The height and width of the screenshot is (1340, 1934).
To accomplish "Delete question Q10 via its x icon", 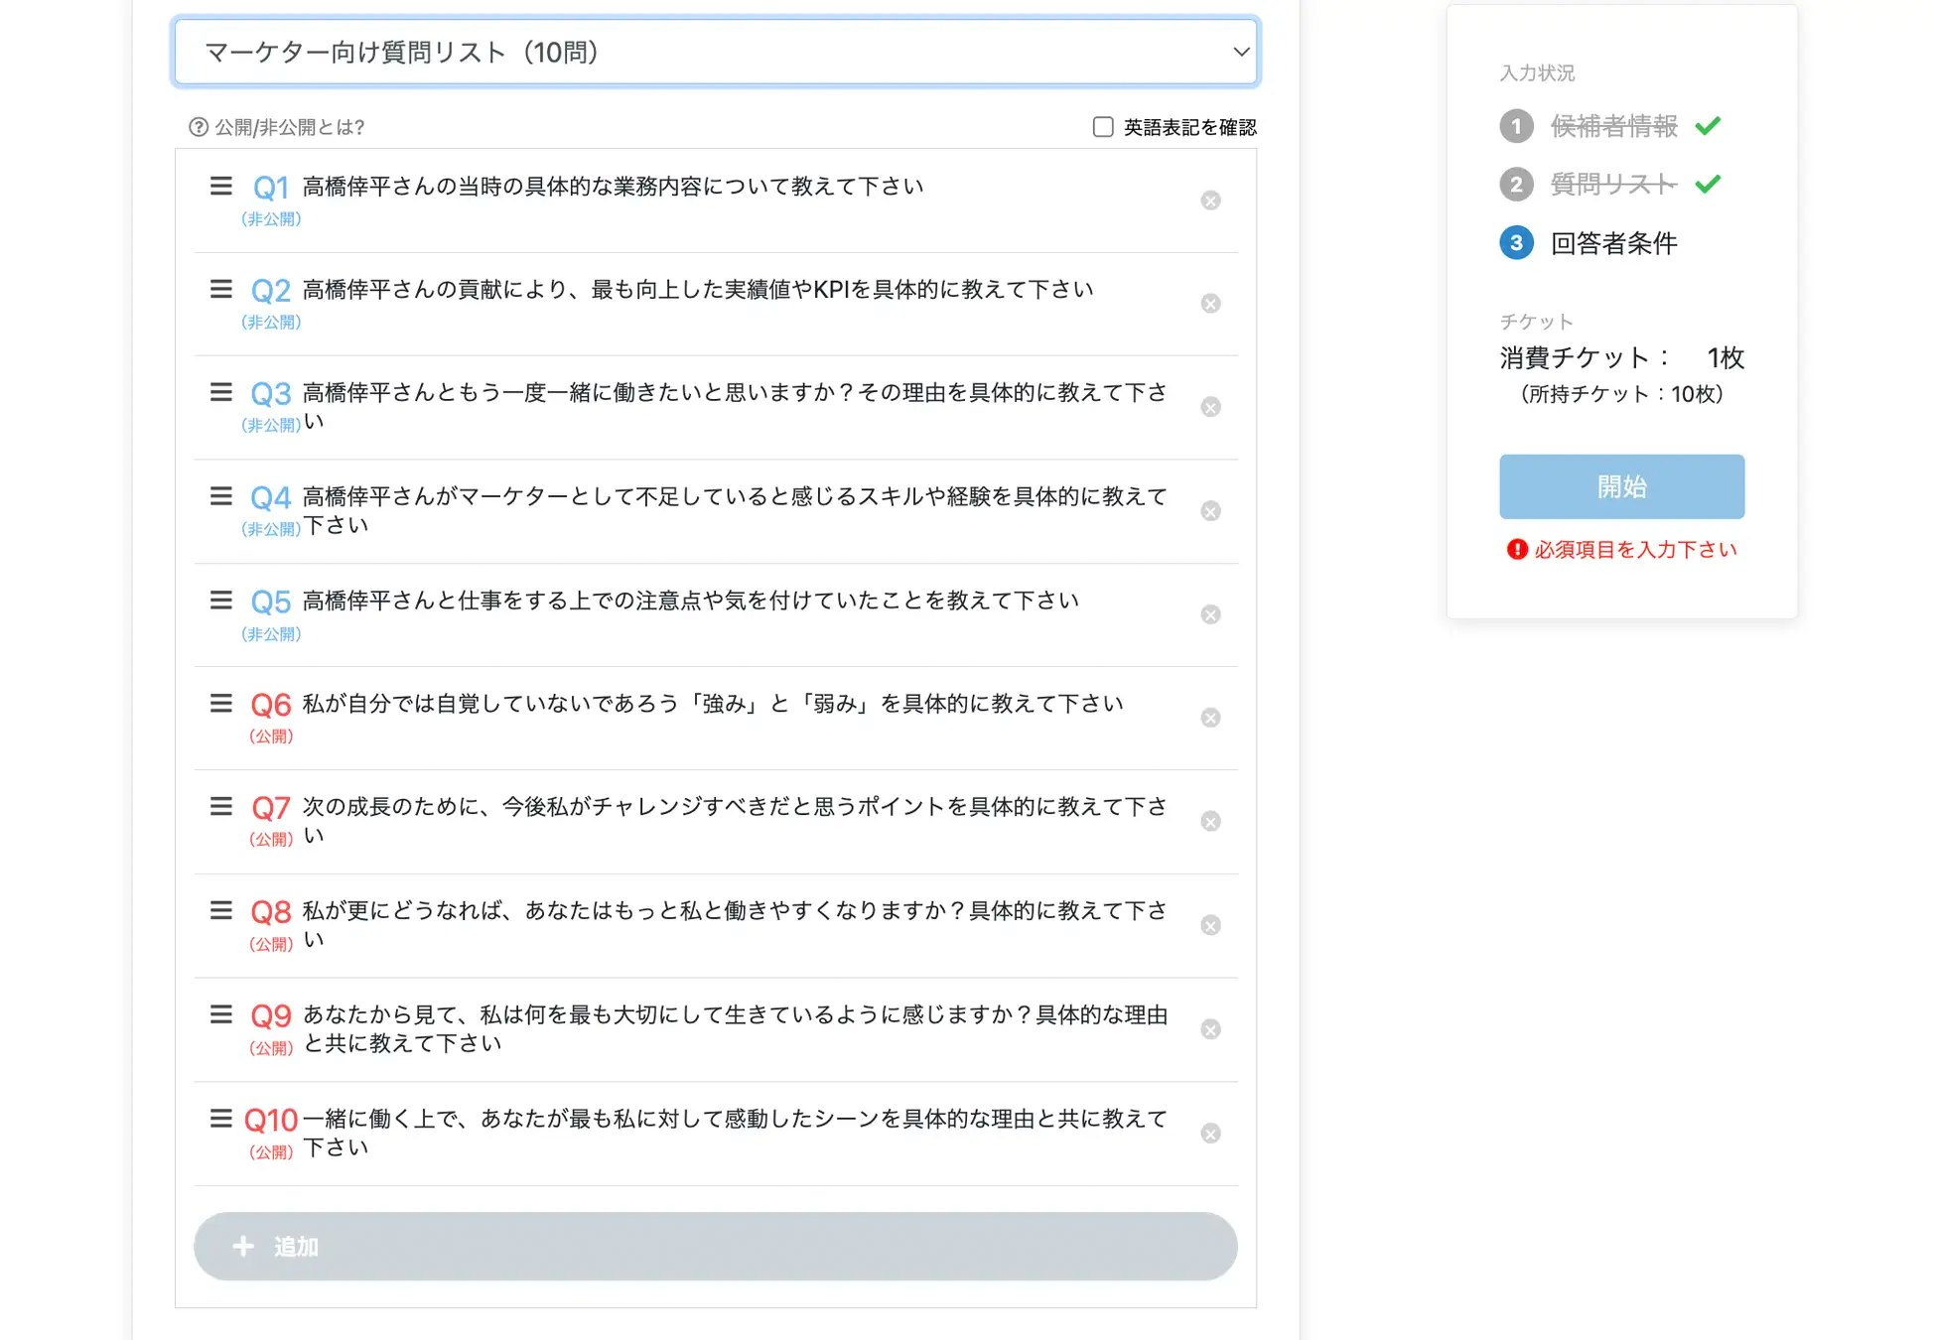I will click(1210, 1134).
